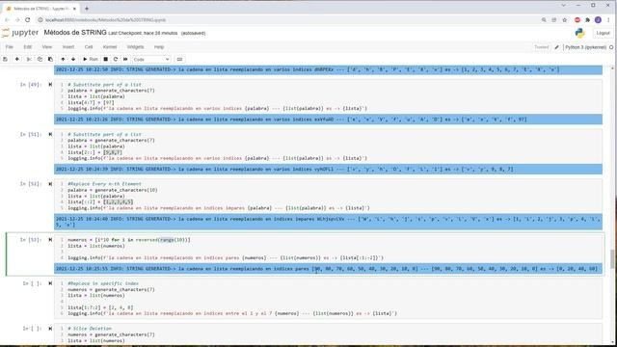
Task: Open the tab search chevron dropdown
Action: [563, 5]
